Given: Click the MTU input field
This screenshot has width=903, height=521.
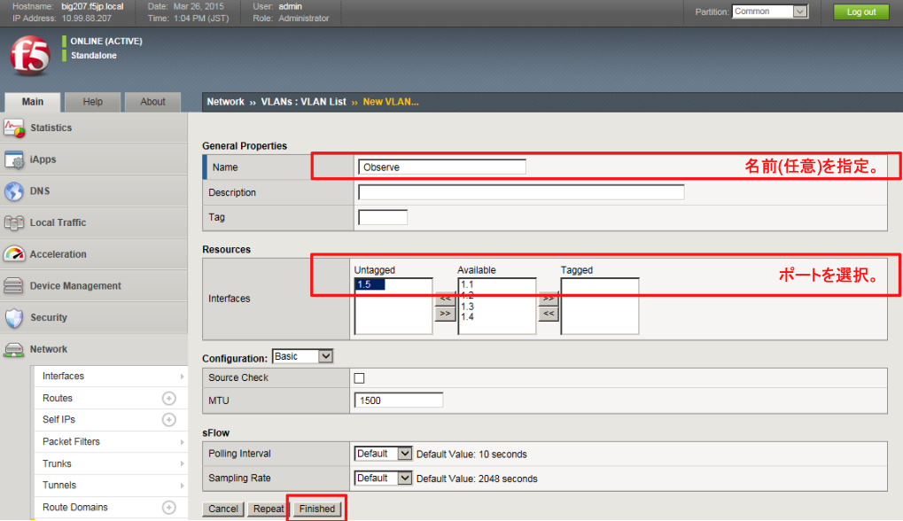Looking at the screenshot, I should coord(399,400).
